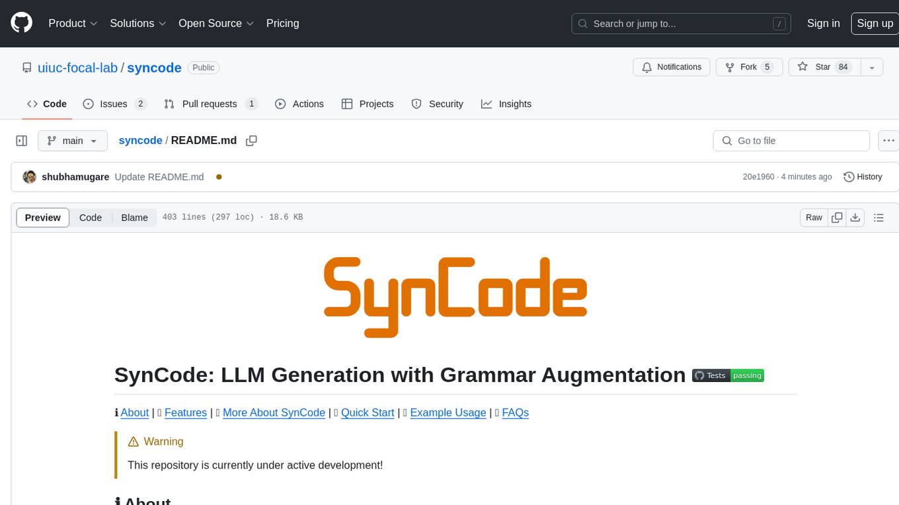
Task: Open the uiuc-focal-lab organization page
Action: [x=78, y=67]
